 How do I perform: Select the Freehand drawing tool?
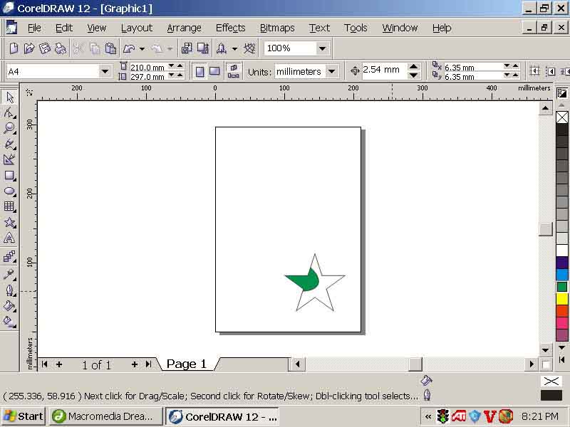9,144
